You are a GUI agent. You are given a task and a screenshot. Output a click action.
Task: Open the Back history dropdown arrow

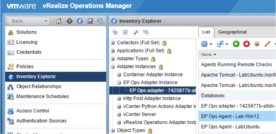[46, 21]
